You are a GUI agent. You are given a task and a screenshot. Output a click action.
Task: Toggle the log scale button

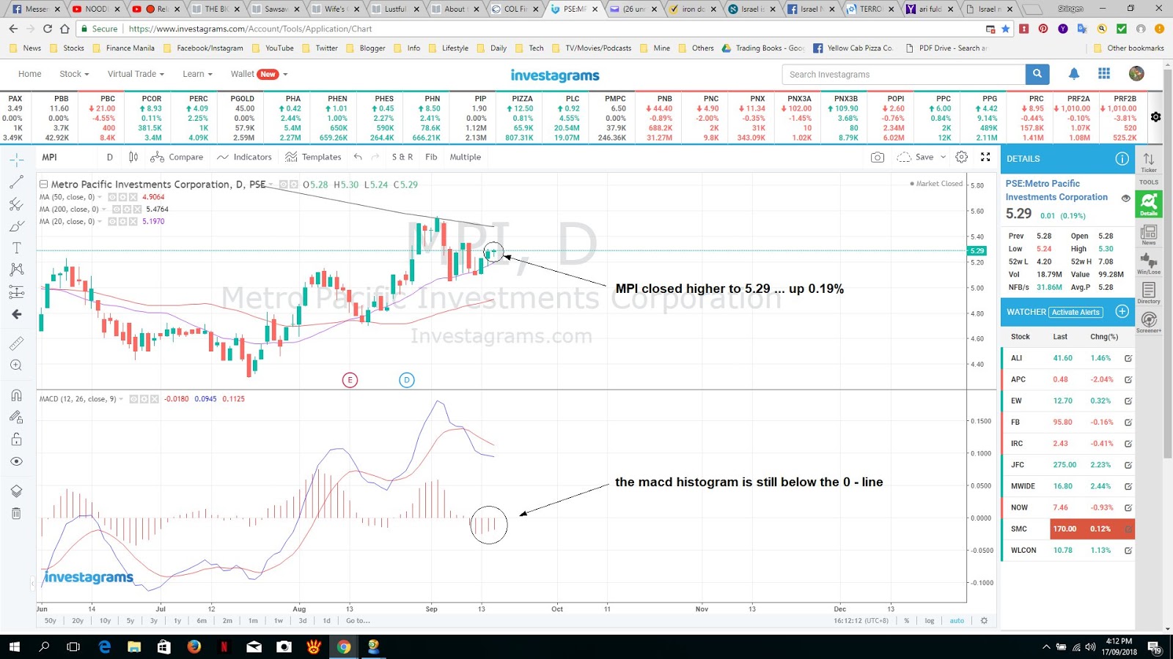pyautogui.click(x=930, y=621)
